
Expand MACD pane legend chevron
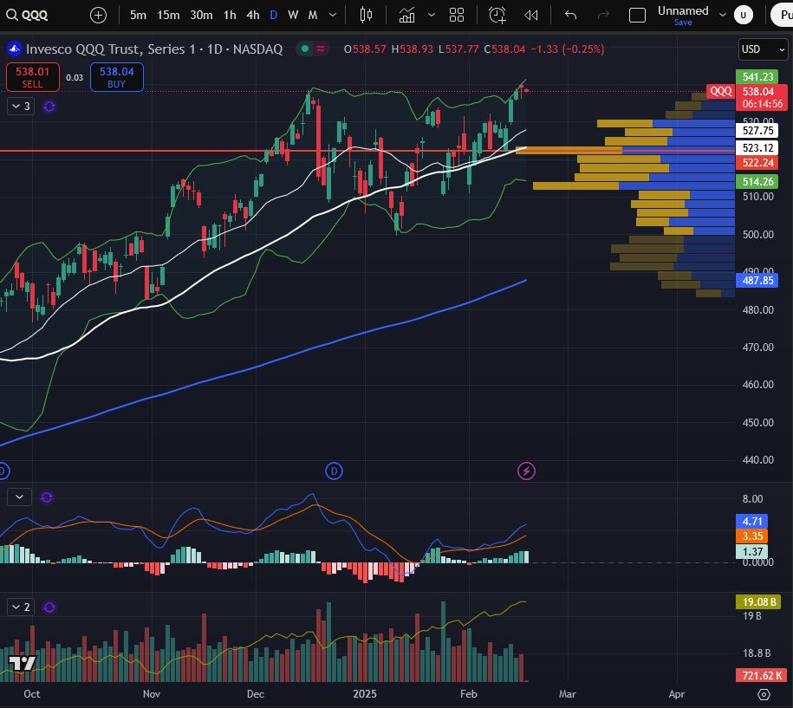[19, 497]
